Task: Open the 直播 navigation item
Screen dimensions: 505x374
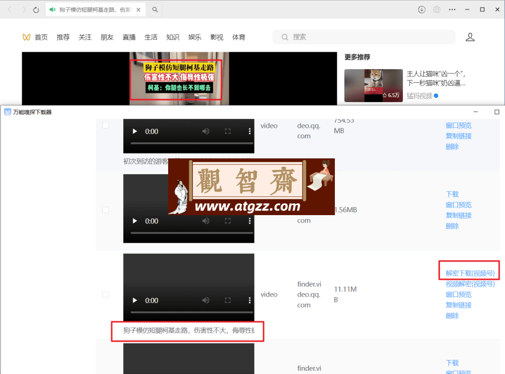Action: 129,37
